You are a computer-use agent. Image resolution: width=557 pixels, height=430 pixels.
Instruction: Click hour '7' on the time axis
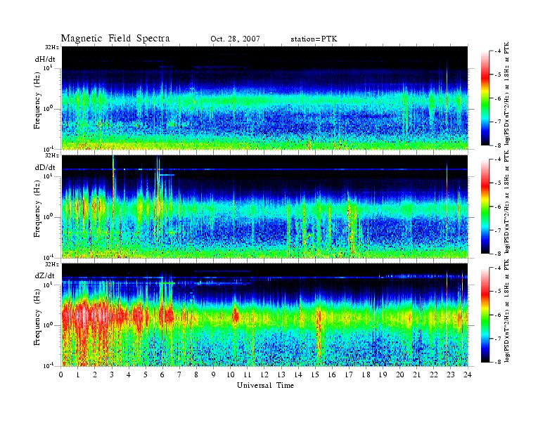click(x=179, y=374)
